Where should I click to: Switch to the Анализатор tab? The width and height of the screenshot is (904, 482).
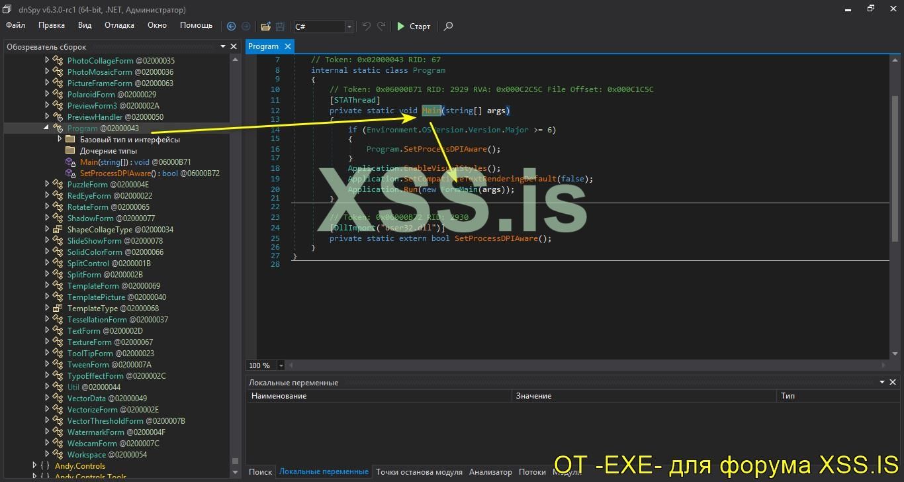[x=490, y=472]
